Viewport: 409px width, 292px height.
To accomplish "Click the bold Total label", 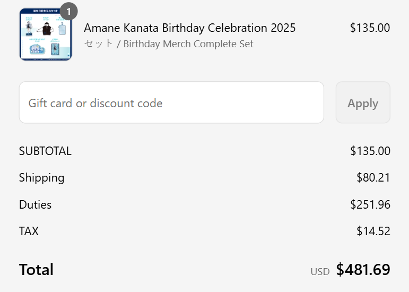I will [x=36, y=270].
